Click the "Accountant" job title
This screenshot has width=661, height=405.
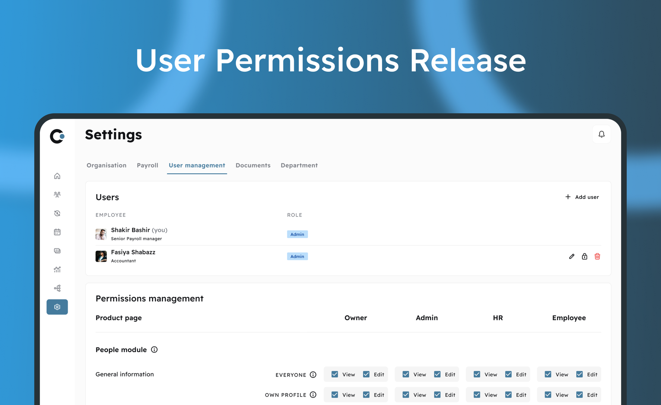[x=123, y=261]
